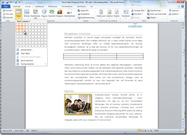
Task: Open the Word help question mark icon
Action: 183,6
